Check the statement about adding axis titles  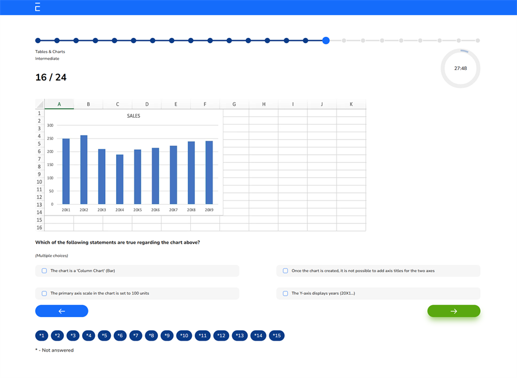tap(285, 271)
